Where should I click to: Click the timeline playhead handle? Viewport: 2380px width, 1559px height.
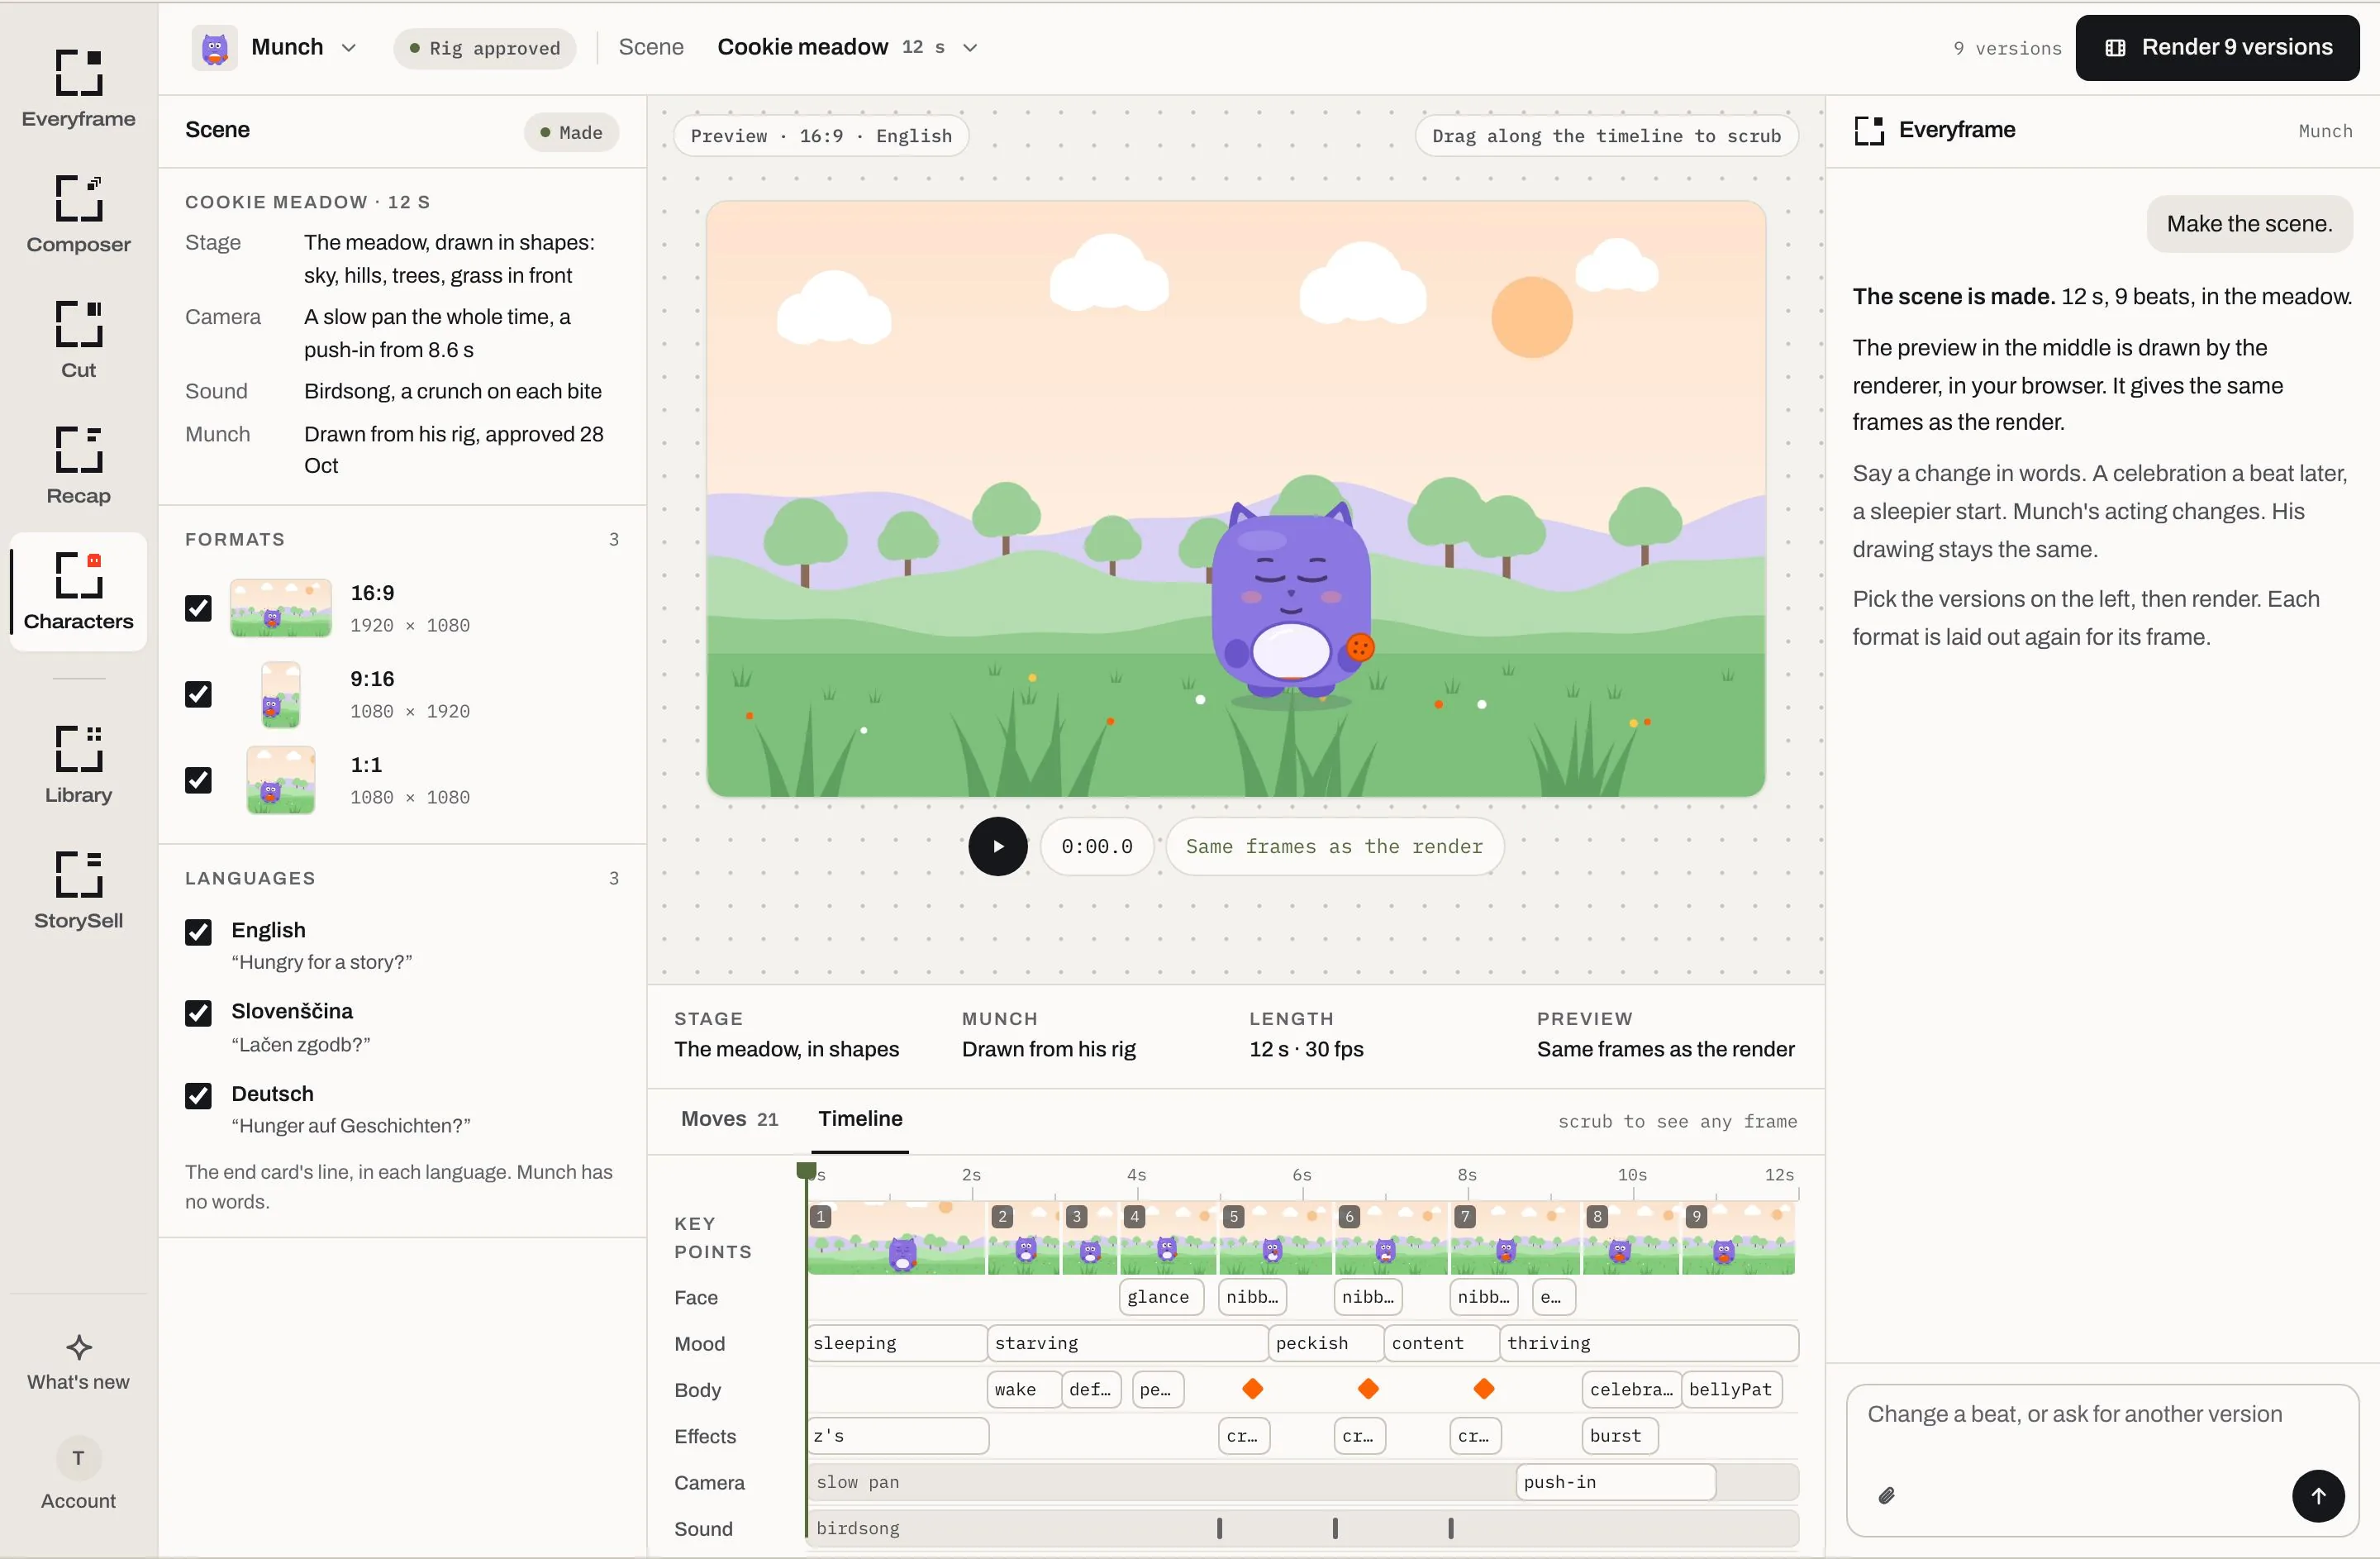[806, 1170]
